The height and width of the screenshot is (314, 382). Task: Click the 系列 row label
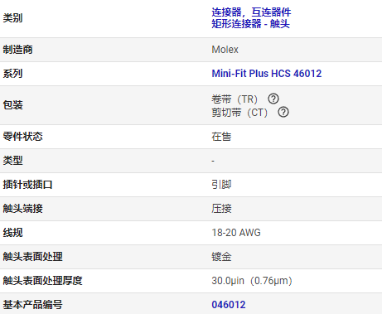tap(12, 74)
